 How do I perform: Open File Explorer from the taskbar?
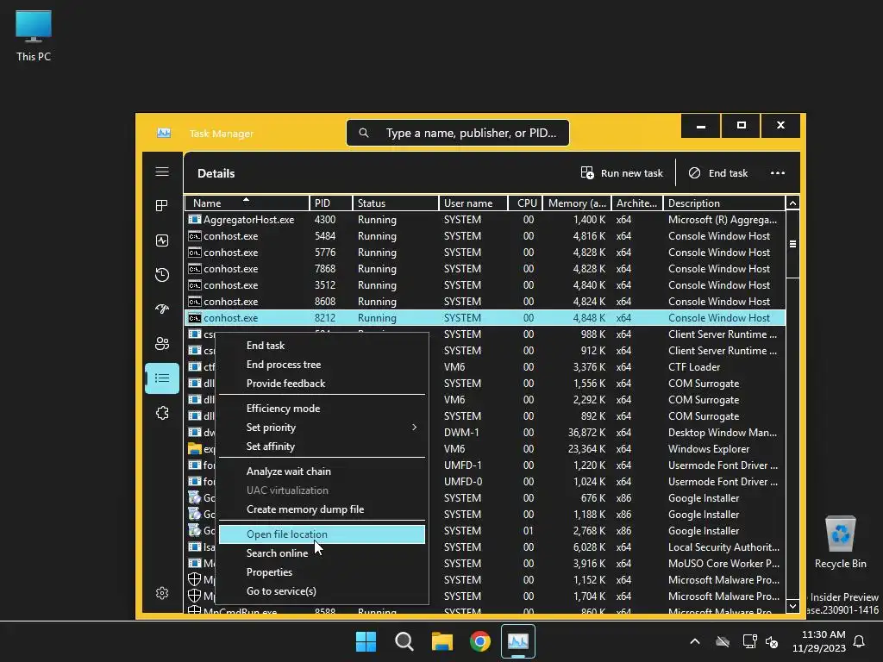point(442,641)
